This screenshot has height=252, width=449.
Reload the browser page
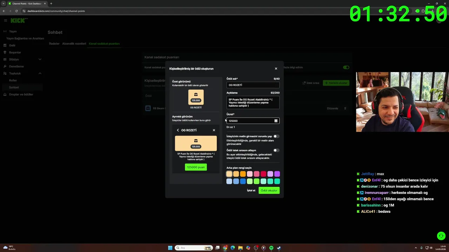[16, 11]
